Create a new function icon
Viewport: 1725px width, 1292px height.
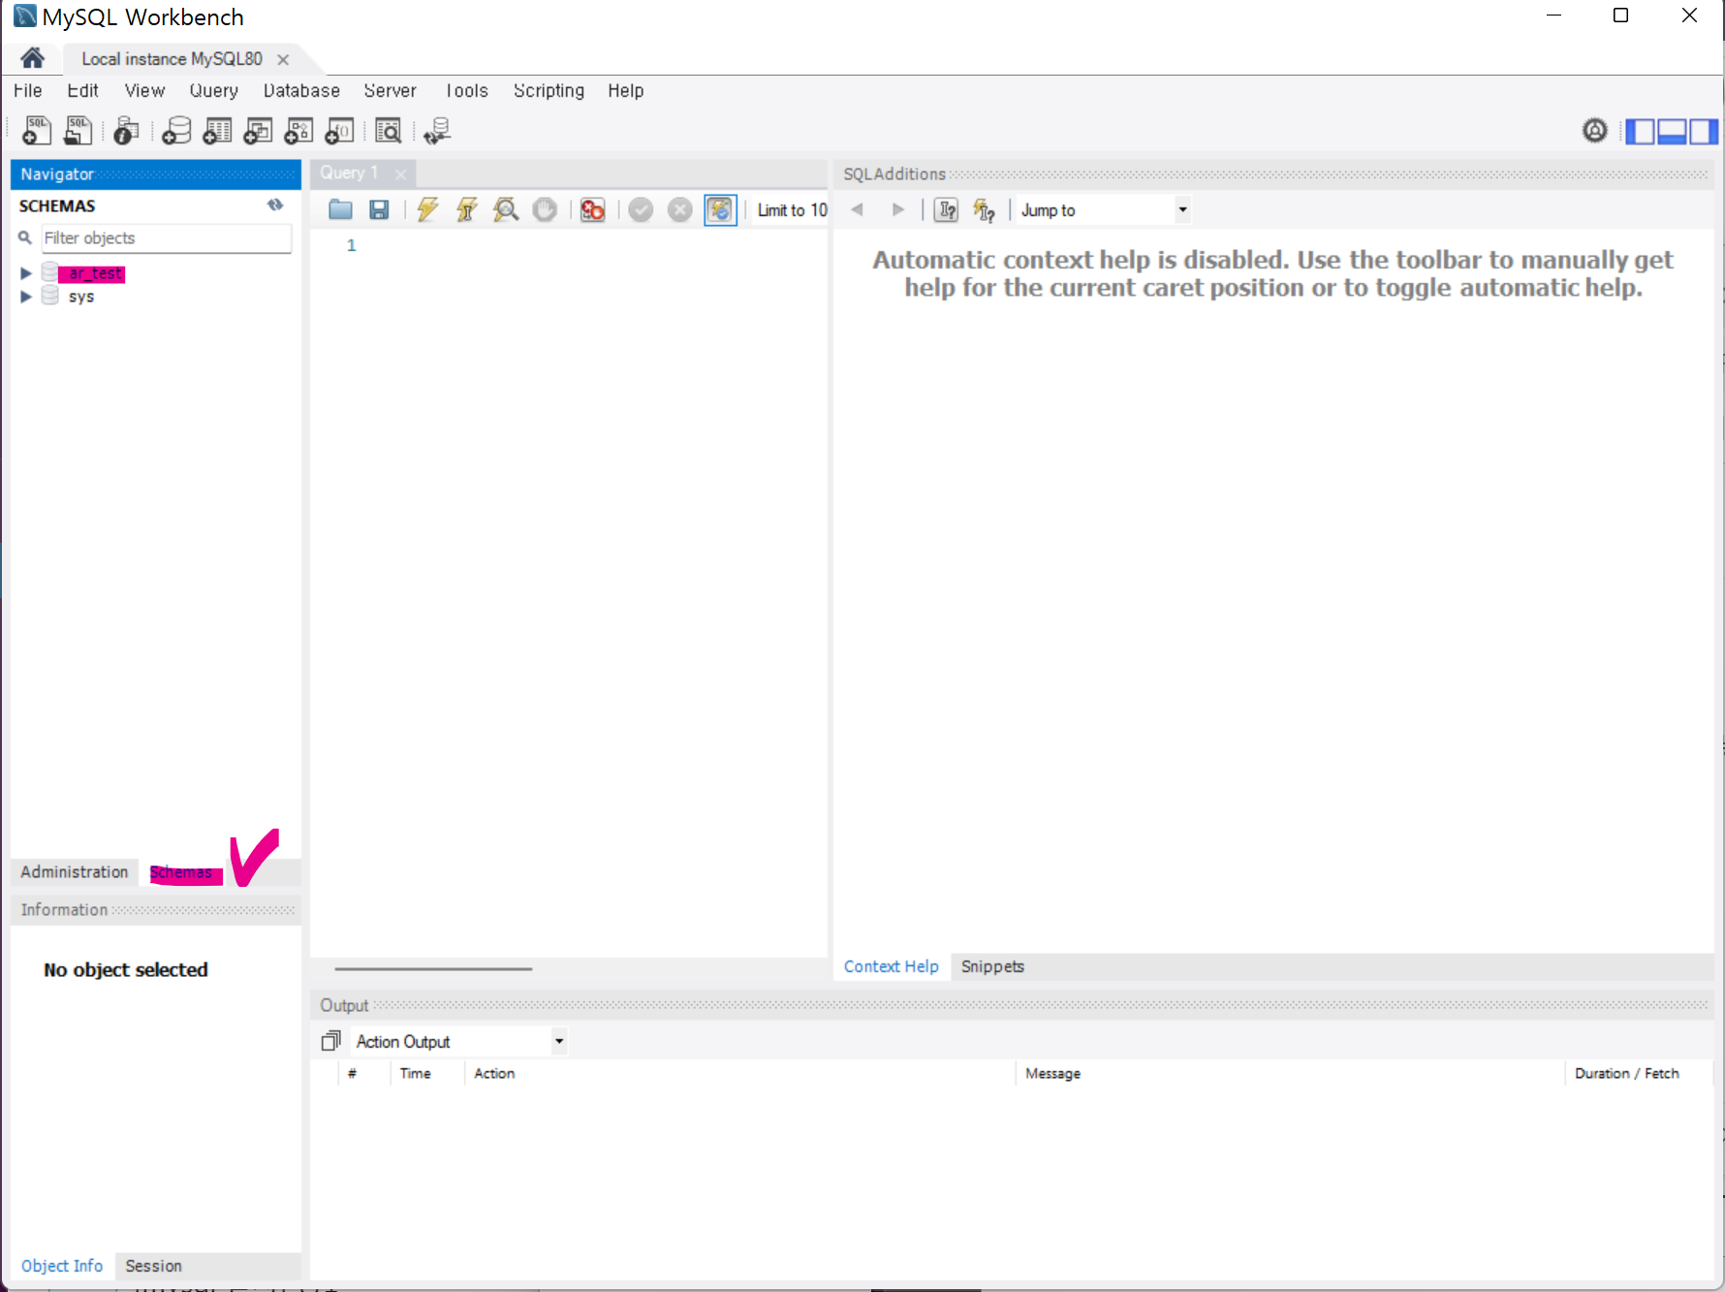click(x=339, y=130)
